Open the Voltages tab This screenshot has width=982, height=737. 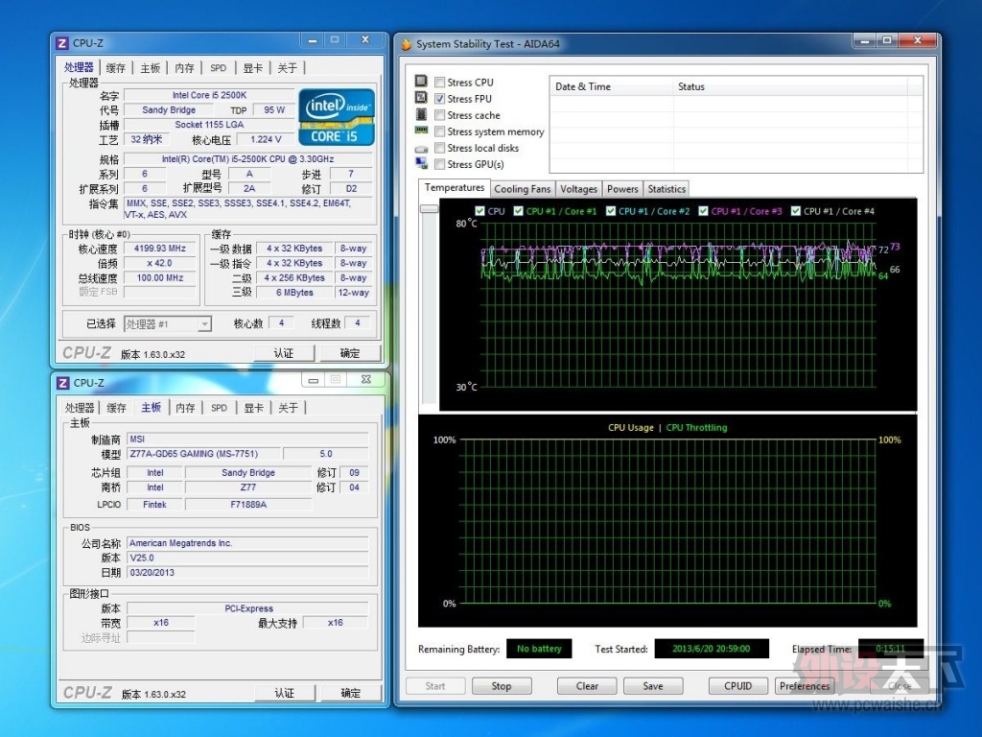(x=578, y=189)
